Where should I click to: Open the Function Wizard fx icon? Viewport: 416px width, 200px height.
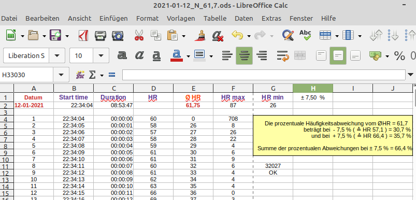pos(80,75)
